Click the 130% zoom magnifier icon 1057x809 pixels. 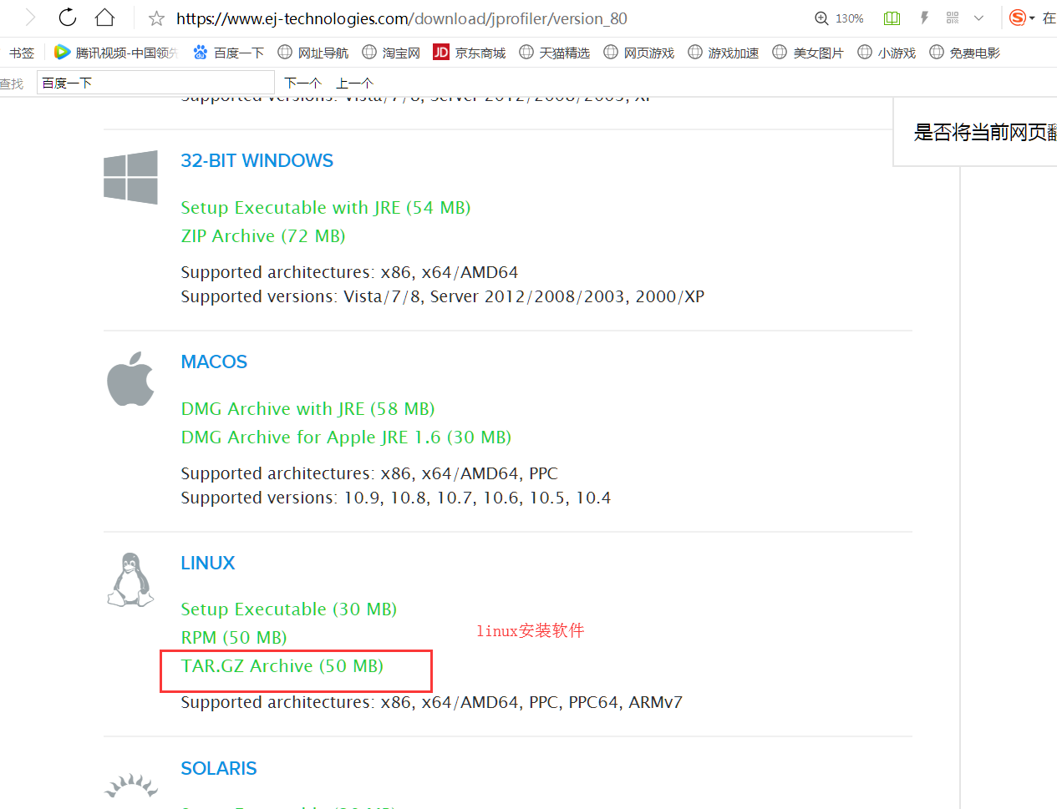[821, 18]
